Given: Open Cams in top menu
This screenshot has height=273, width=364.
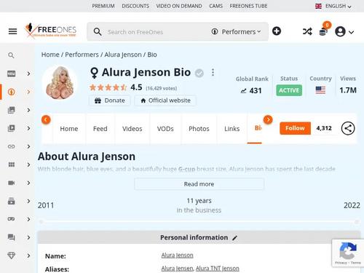Looking at the screenshot, I should click(215, 6).
